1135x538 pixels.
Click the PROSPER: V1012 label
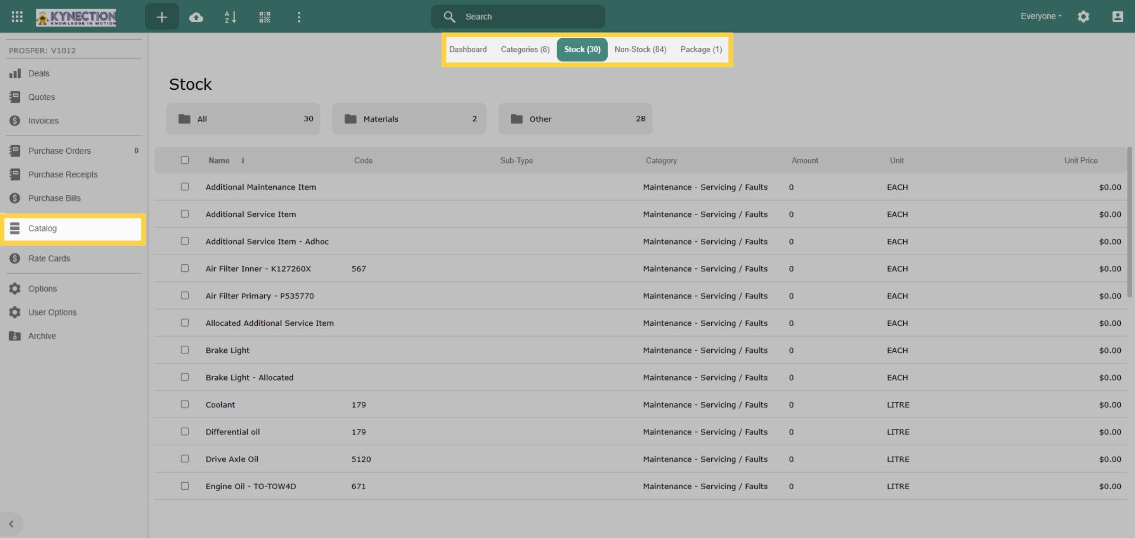click(42, 51)
